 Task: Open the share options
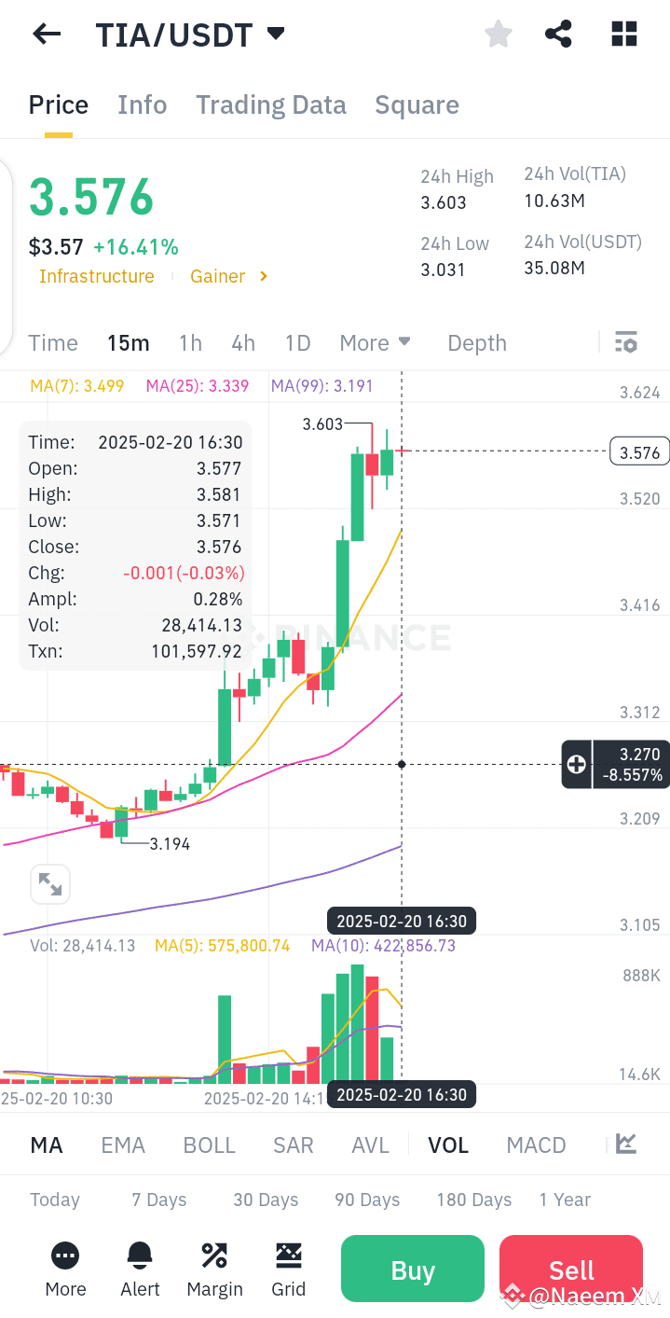(x=558, y=34)
